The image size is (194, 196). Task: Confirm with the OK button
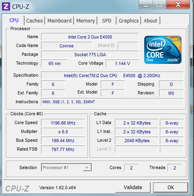[x=171, y=188]
